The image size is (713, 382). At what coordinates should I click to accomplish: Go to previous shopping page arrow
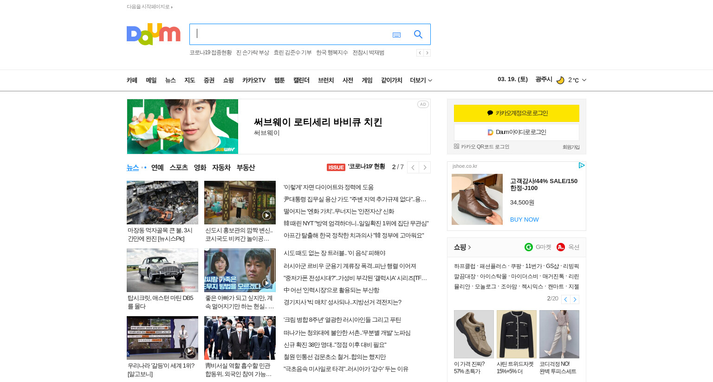click(x=565, y=299)
